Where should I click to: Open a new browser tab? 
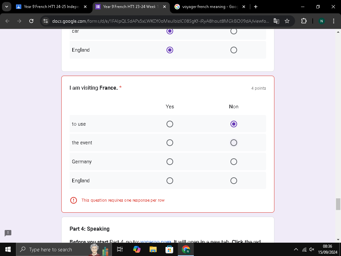(256, 7)
